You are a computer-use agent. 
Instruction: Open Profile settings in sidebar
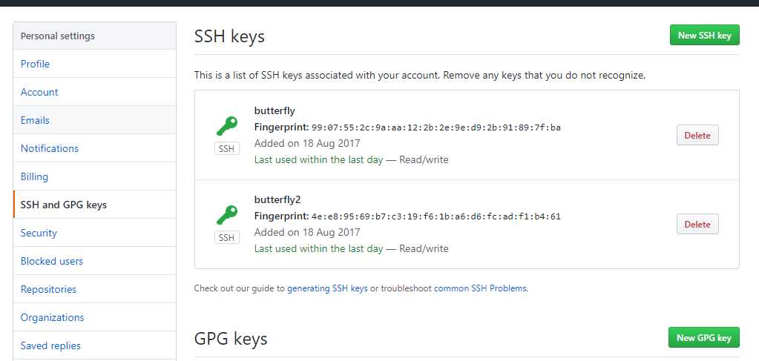(x=94, y=64)
